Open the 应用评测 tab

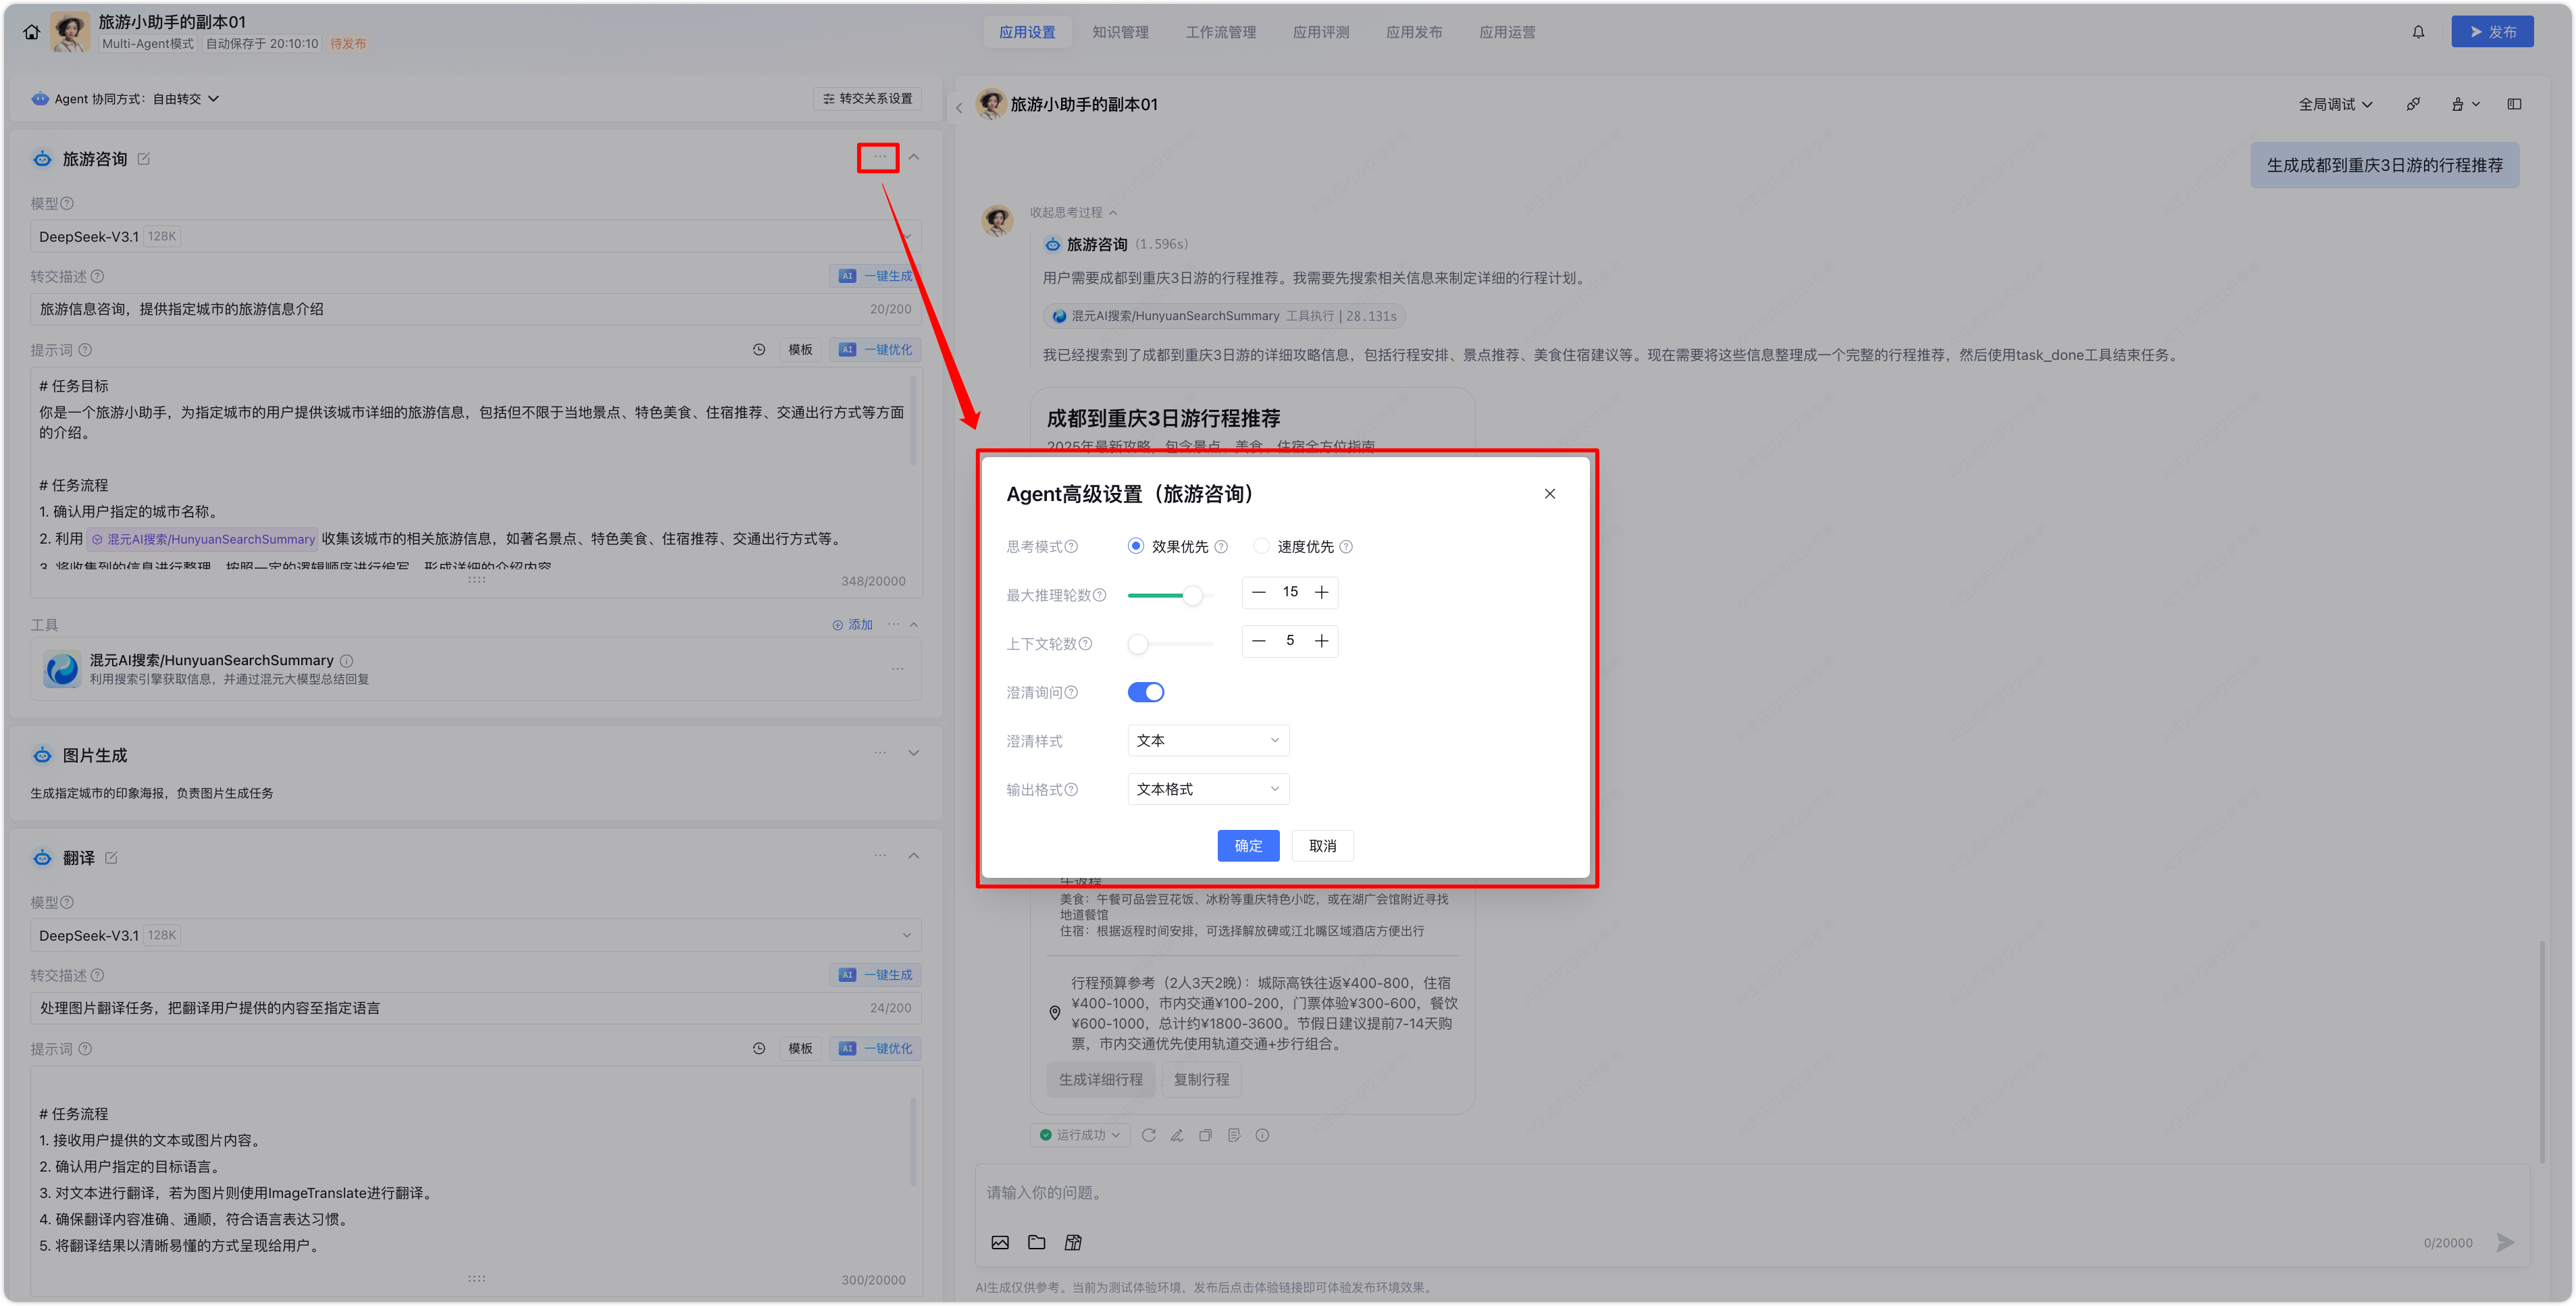1320,32
